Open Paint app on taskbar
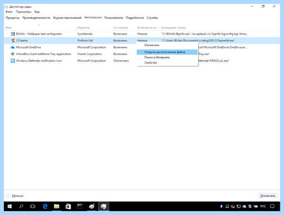 [x=92, y=206]
